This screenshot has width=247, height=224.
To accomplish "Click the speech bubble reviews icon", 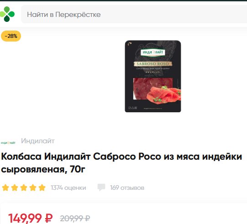I will coord(101,188).
